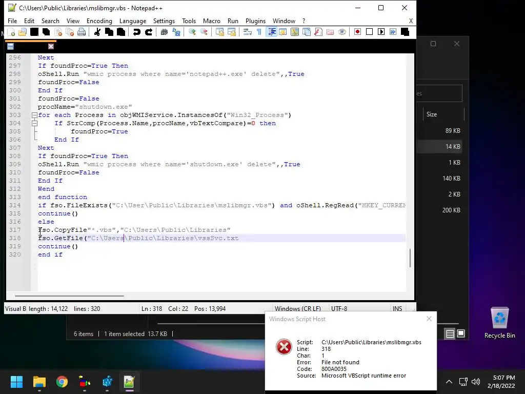Play back the recorded macro
525x394 pixels.
tap(381, 32)
